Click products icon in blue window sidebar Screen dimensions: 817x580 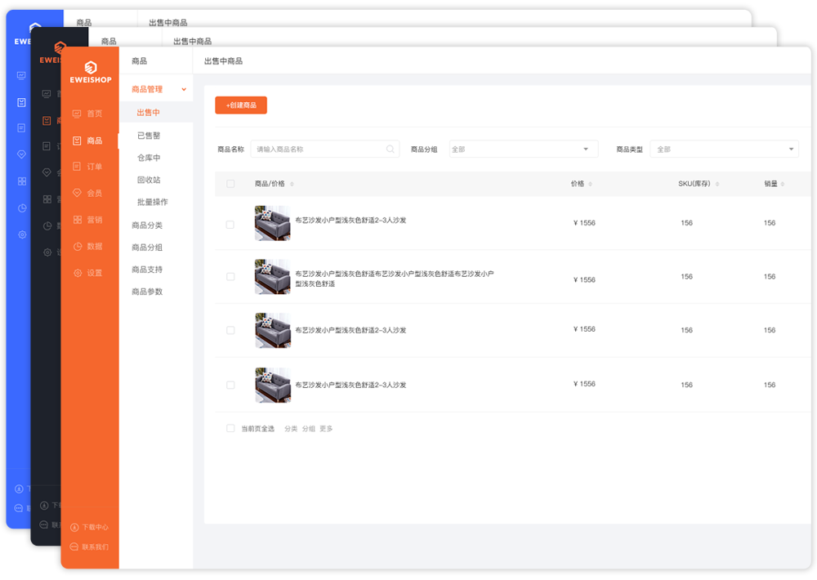pyautogui.click(x=21, y=102)
